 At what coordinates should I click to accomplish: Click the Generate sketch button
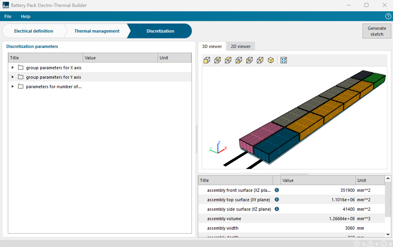pos(377,31)
